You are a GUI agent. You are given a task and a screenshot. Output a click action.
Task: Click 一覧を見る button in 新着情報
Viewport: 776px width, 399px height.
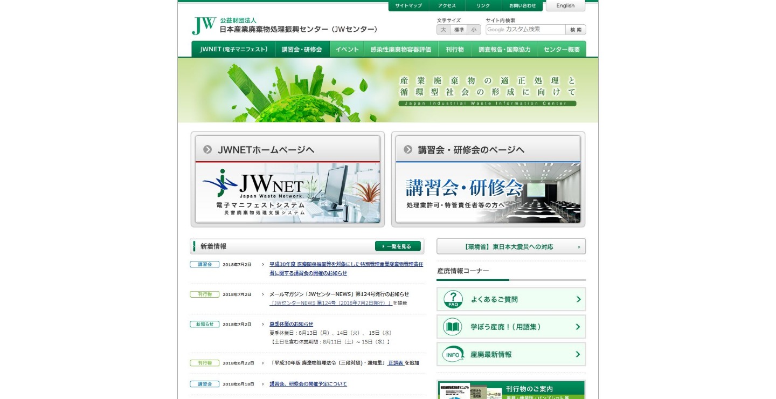(x=398, y=246)
